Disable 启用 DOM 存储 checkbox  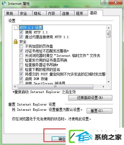[21, 78]
